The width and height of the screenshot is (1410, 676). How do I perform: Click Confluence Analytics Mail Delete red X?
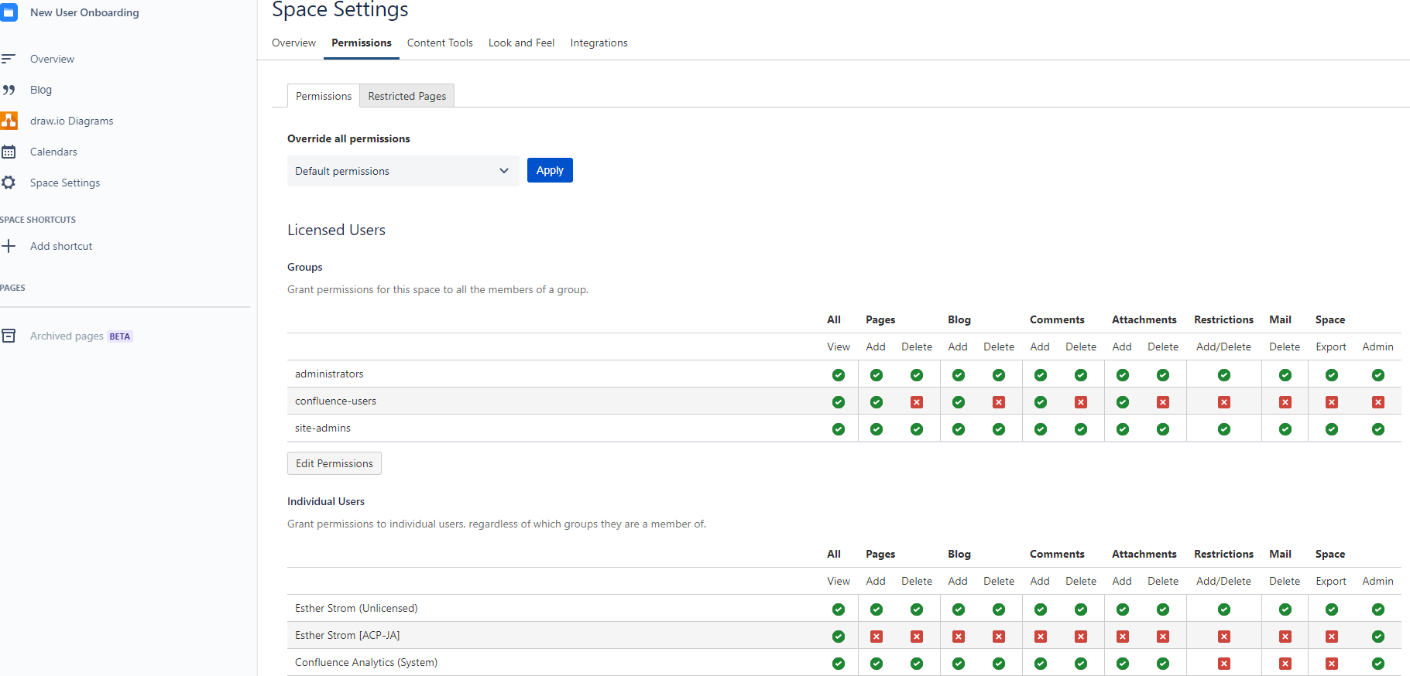(1285, 664)
